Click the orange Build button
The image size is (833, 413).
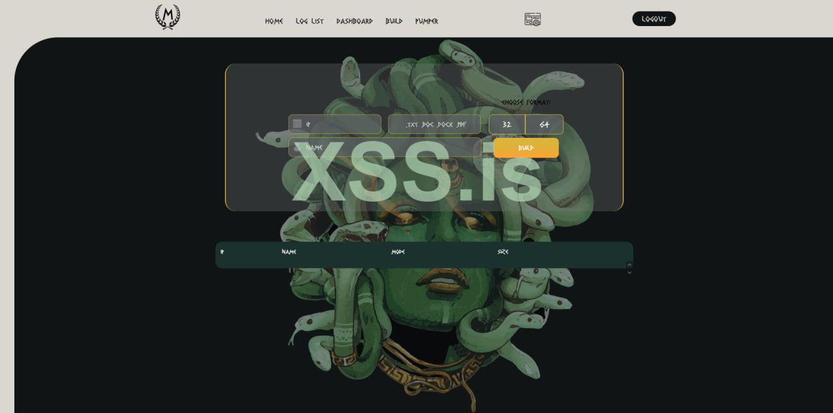[x=526, y=148]
